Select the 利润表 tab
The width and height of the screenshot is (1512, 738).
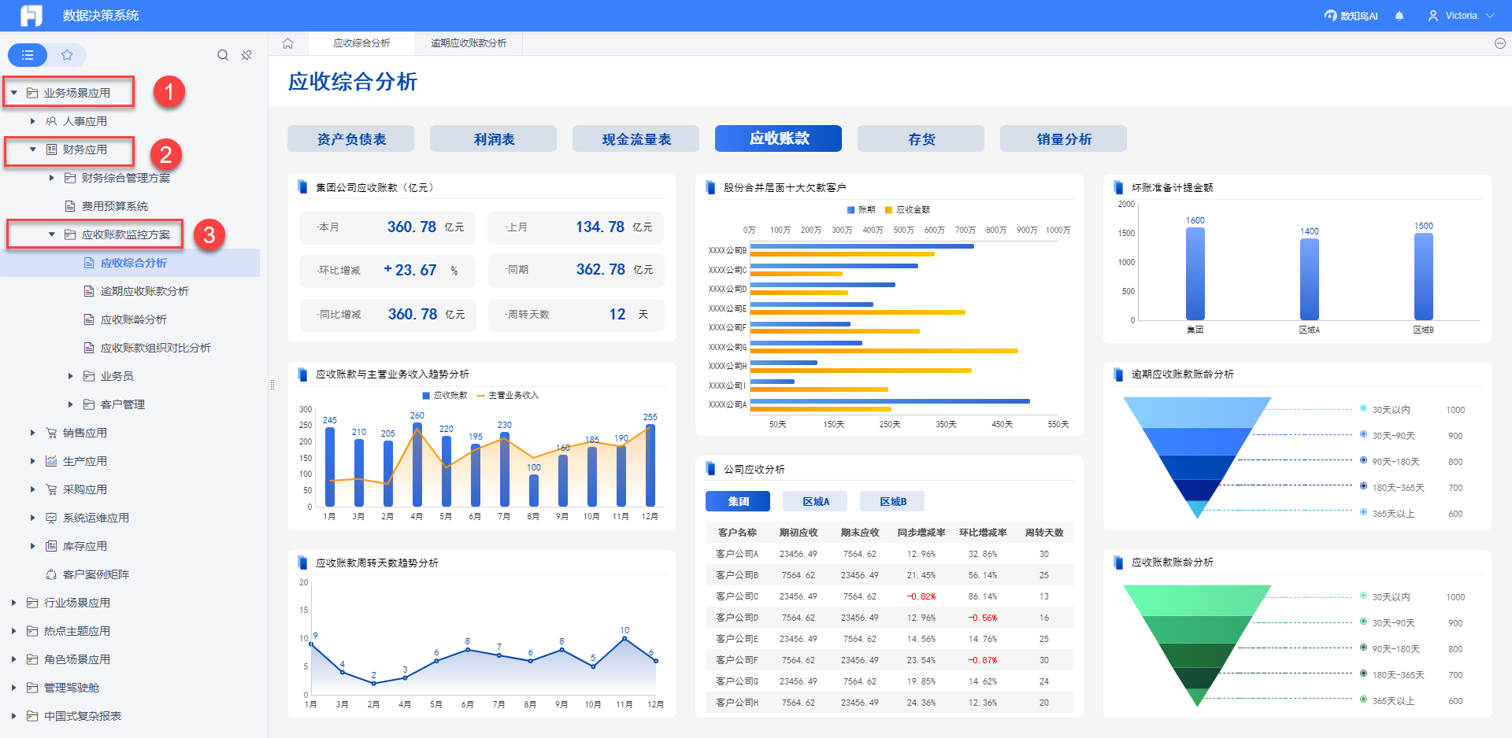pos(493,138)
